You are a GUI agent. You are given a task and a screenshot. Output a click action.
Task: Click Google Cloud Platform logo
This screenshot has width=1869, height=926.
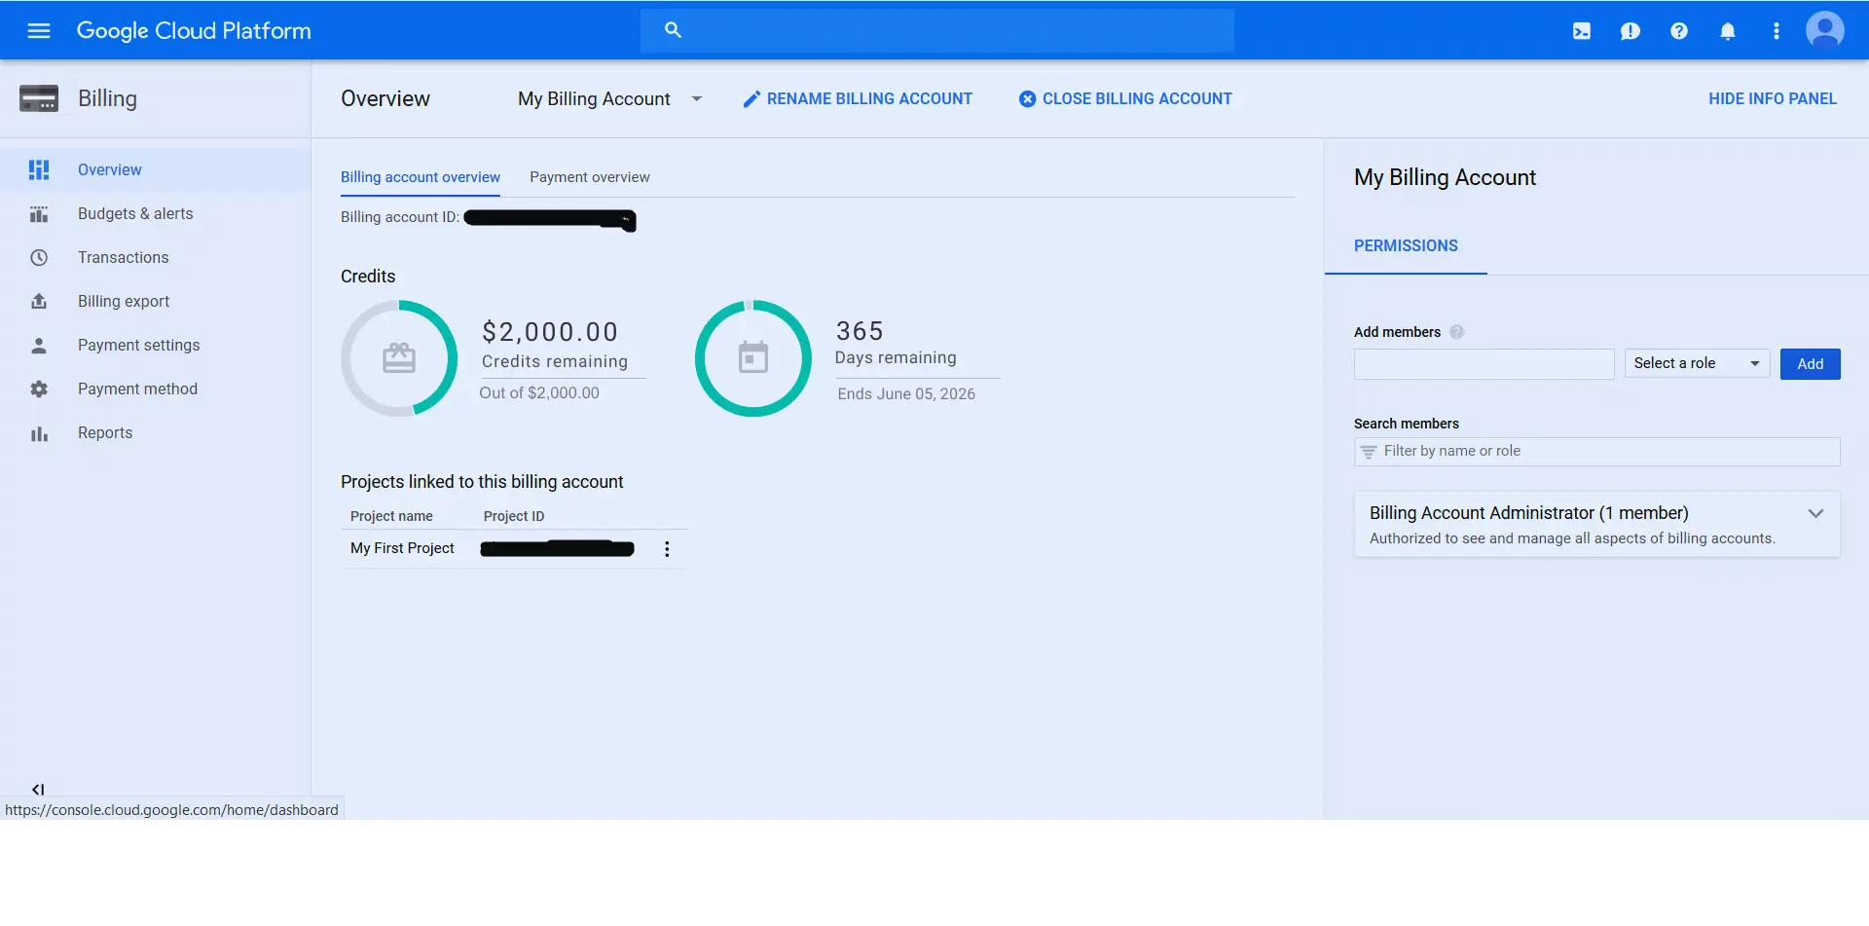194,31
